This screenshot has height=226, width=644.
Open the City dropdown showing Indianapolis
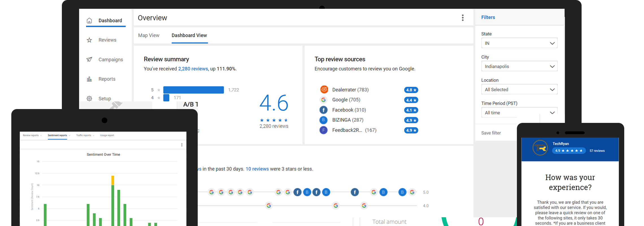click(519, 66)
